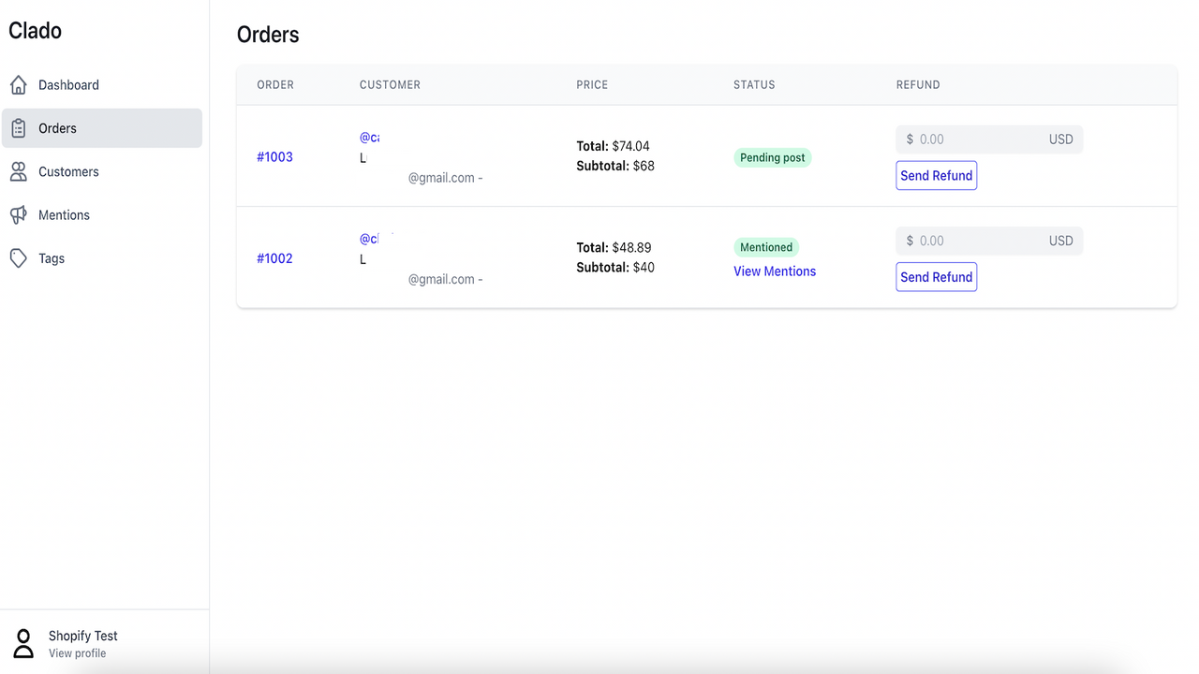Click the Orders clipboard icon
Image resolution: width=1199 pixels, height=674 pixels.
click(19, 128)
